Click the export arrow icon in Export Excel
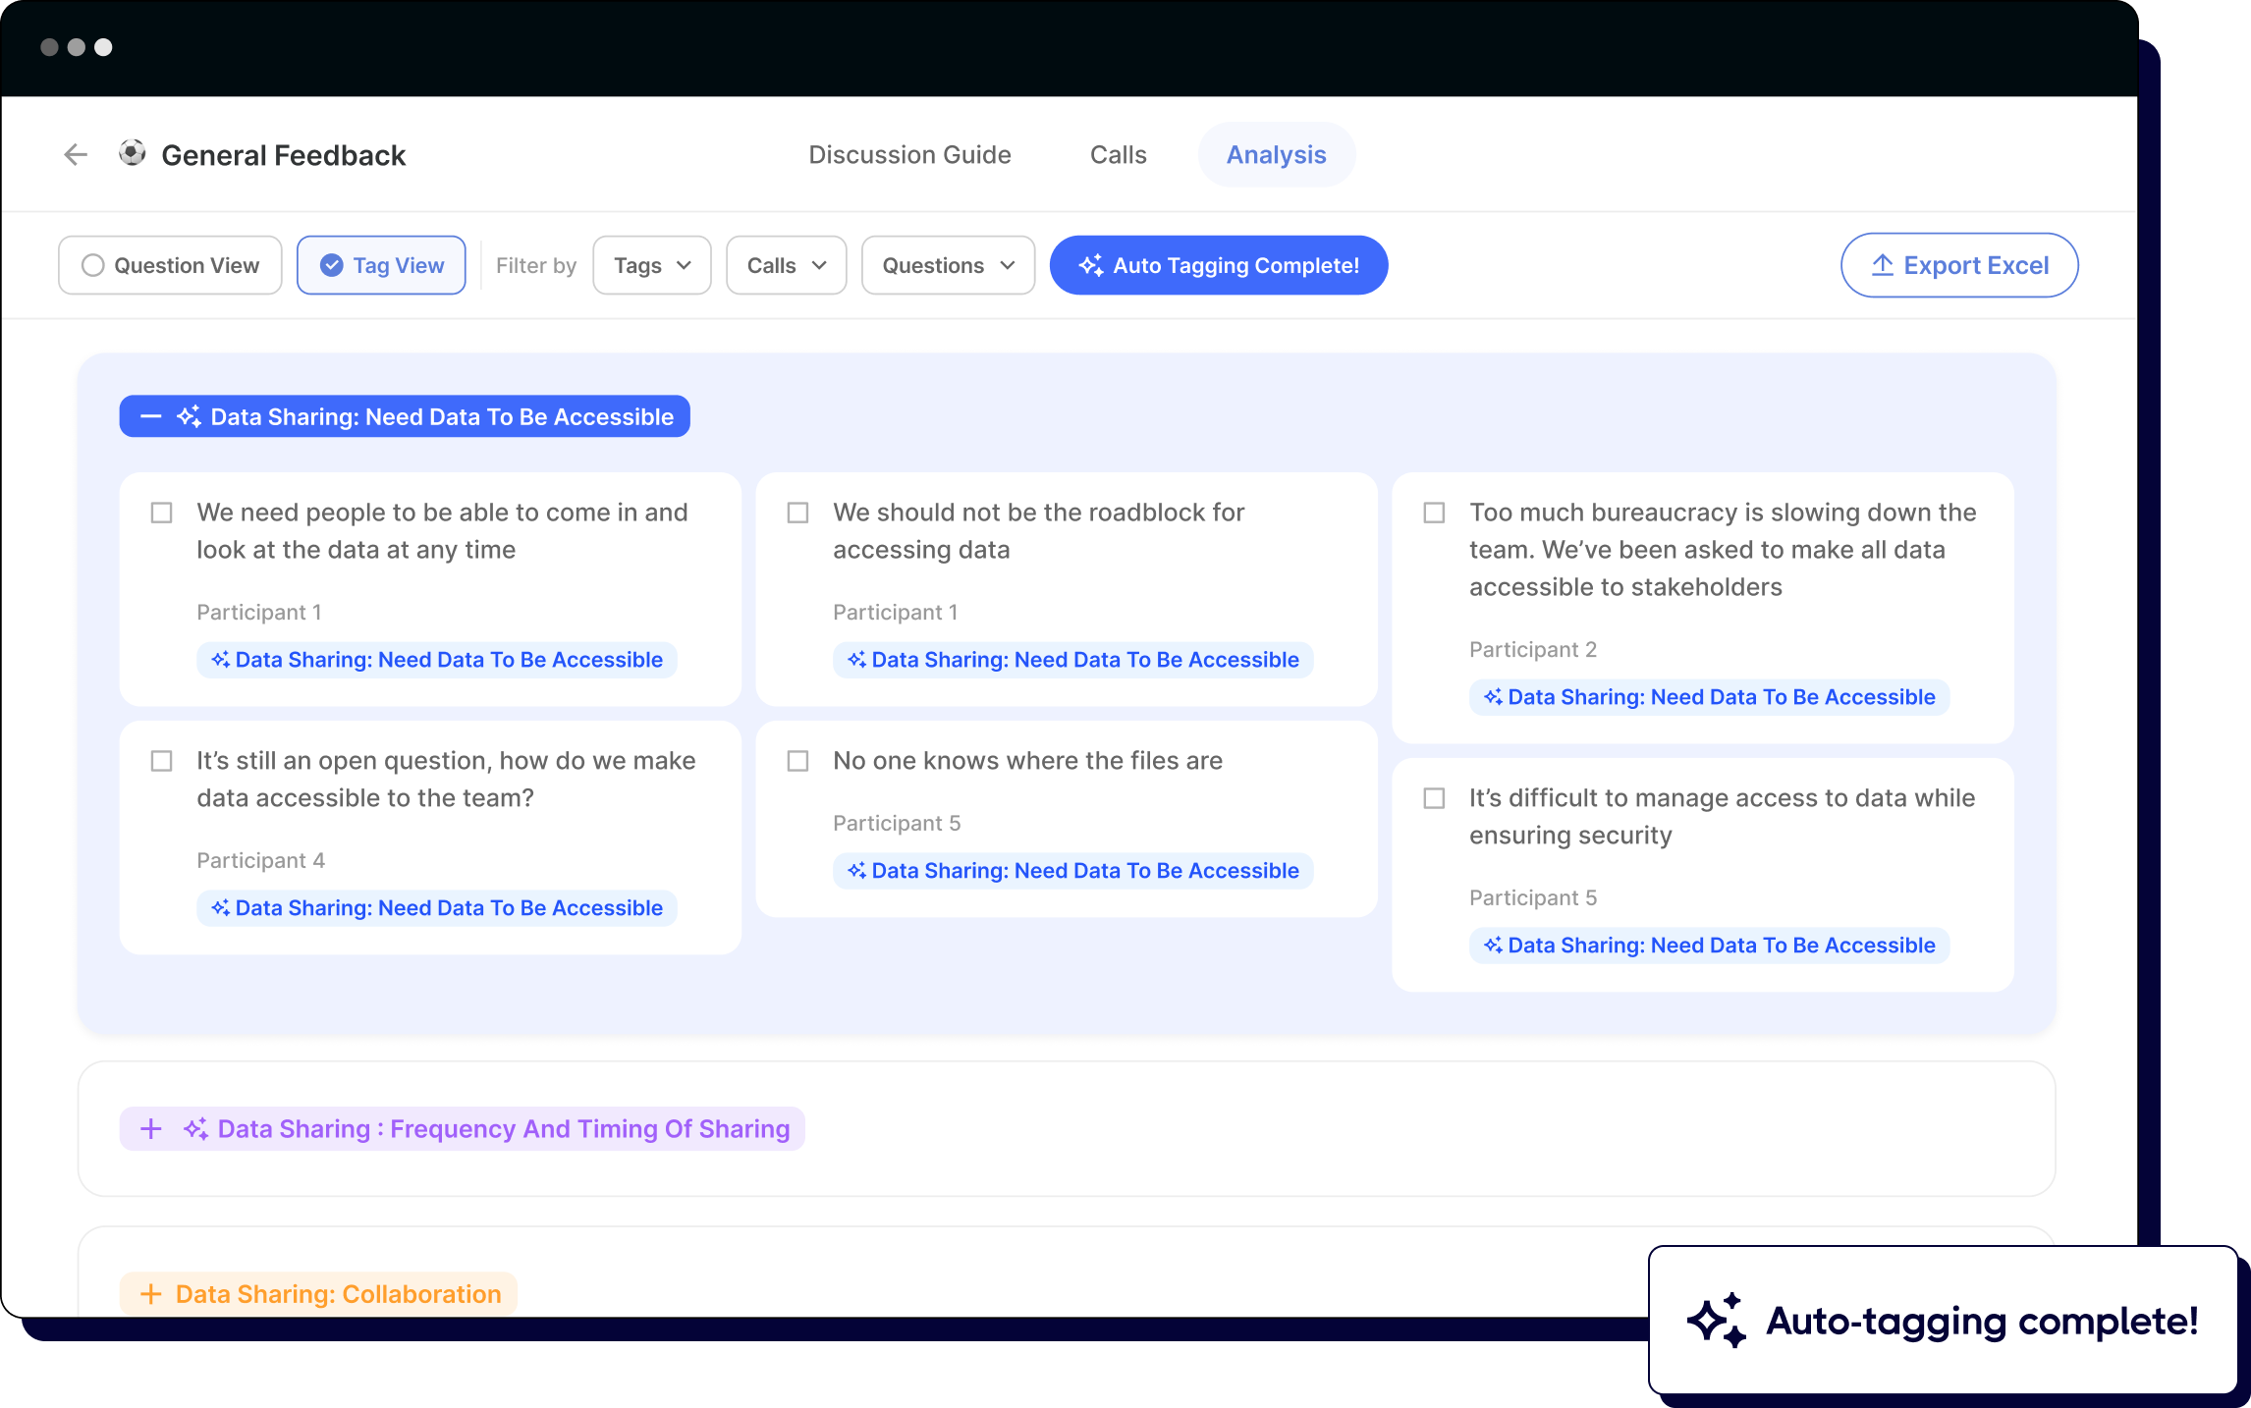The height and width of the screenshot is (1408, 2251). click(x=1883, y=264)
